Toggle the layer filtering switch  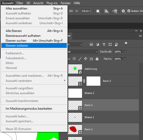[126, 44]
